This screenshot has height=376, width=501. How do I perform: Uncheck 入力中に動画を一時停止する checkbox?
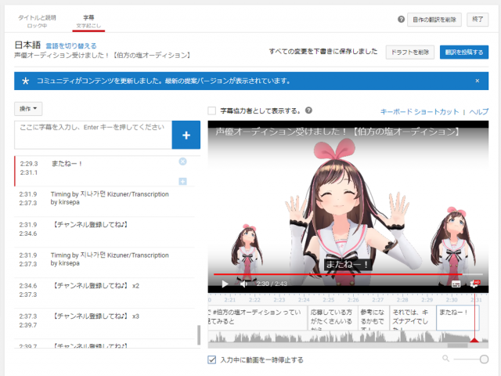coord(212,360)
